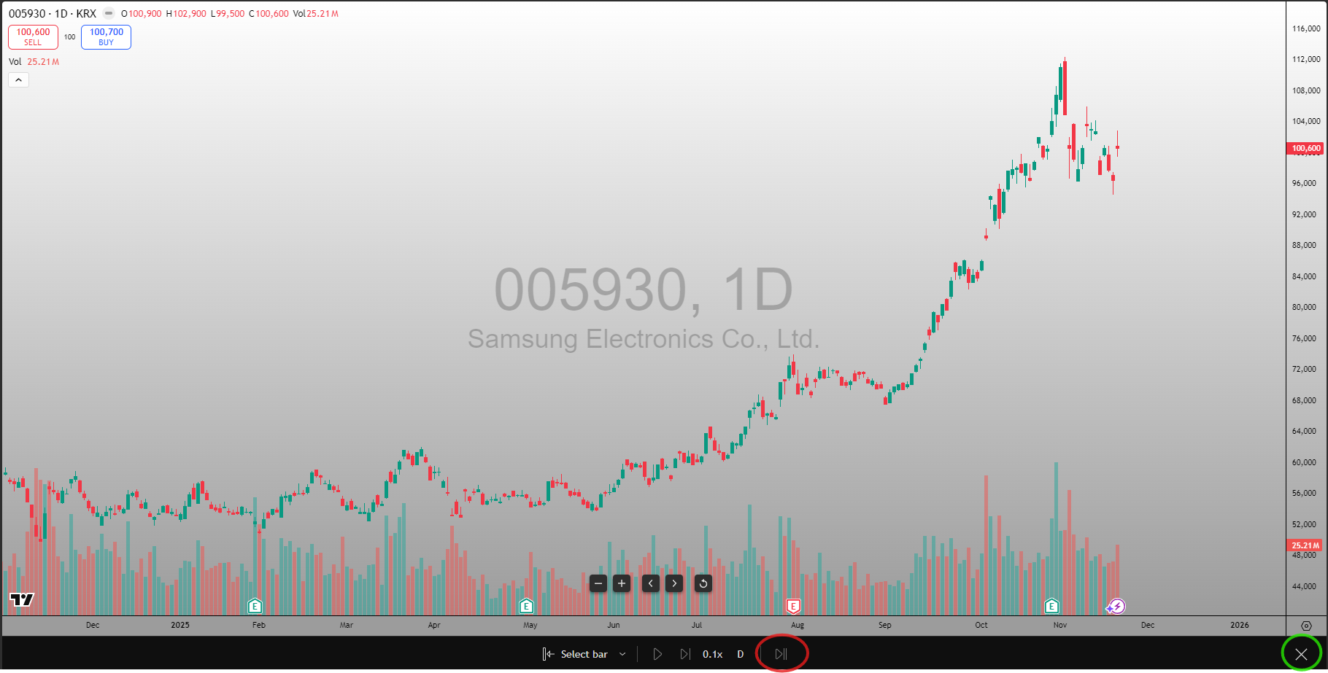Click the 005930 · 1D · KRX symbol title

[x=53, y=13]
